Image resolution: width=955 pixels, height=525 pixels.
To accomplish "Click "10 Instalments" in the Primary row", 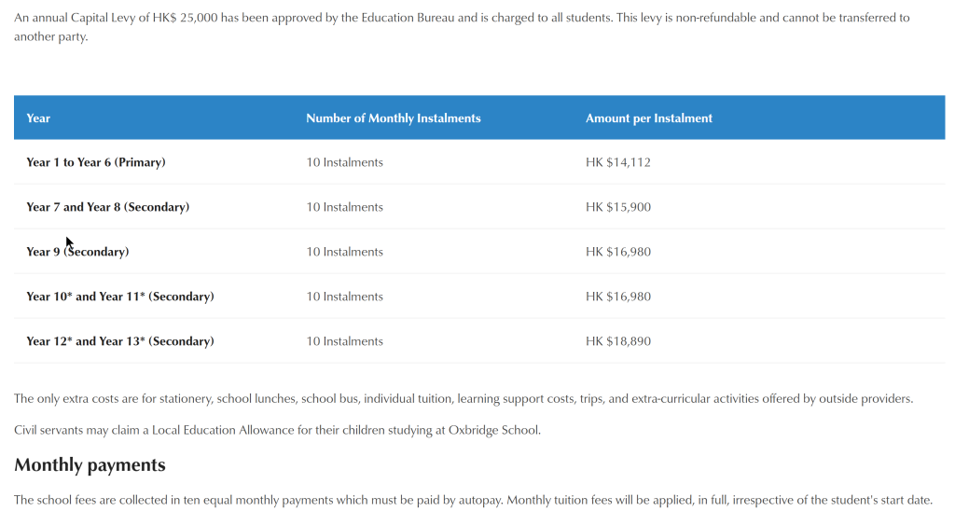I will pyautogui.click(x=344, y=162).
